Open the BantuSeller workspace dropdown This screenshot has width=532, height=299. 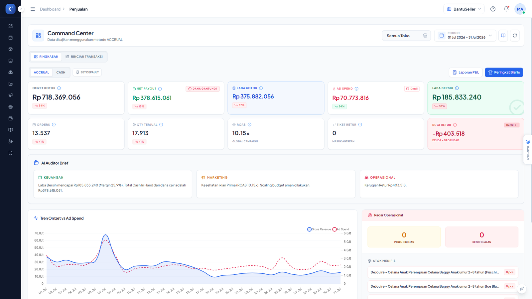point(464,9)
